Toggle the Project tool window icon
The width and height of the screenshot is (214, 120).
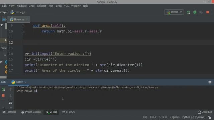click(x=4, y=19)
